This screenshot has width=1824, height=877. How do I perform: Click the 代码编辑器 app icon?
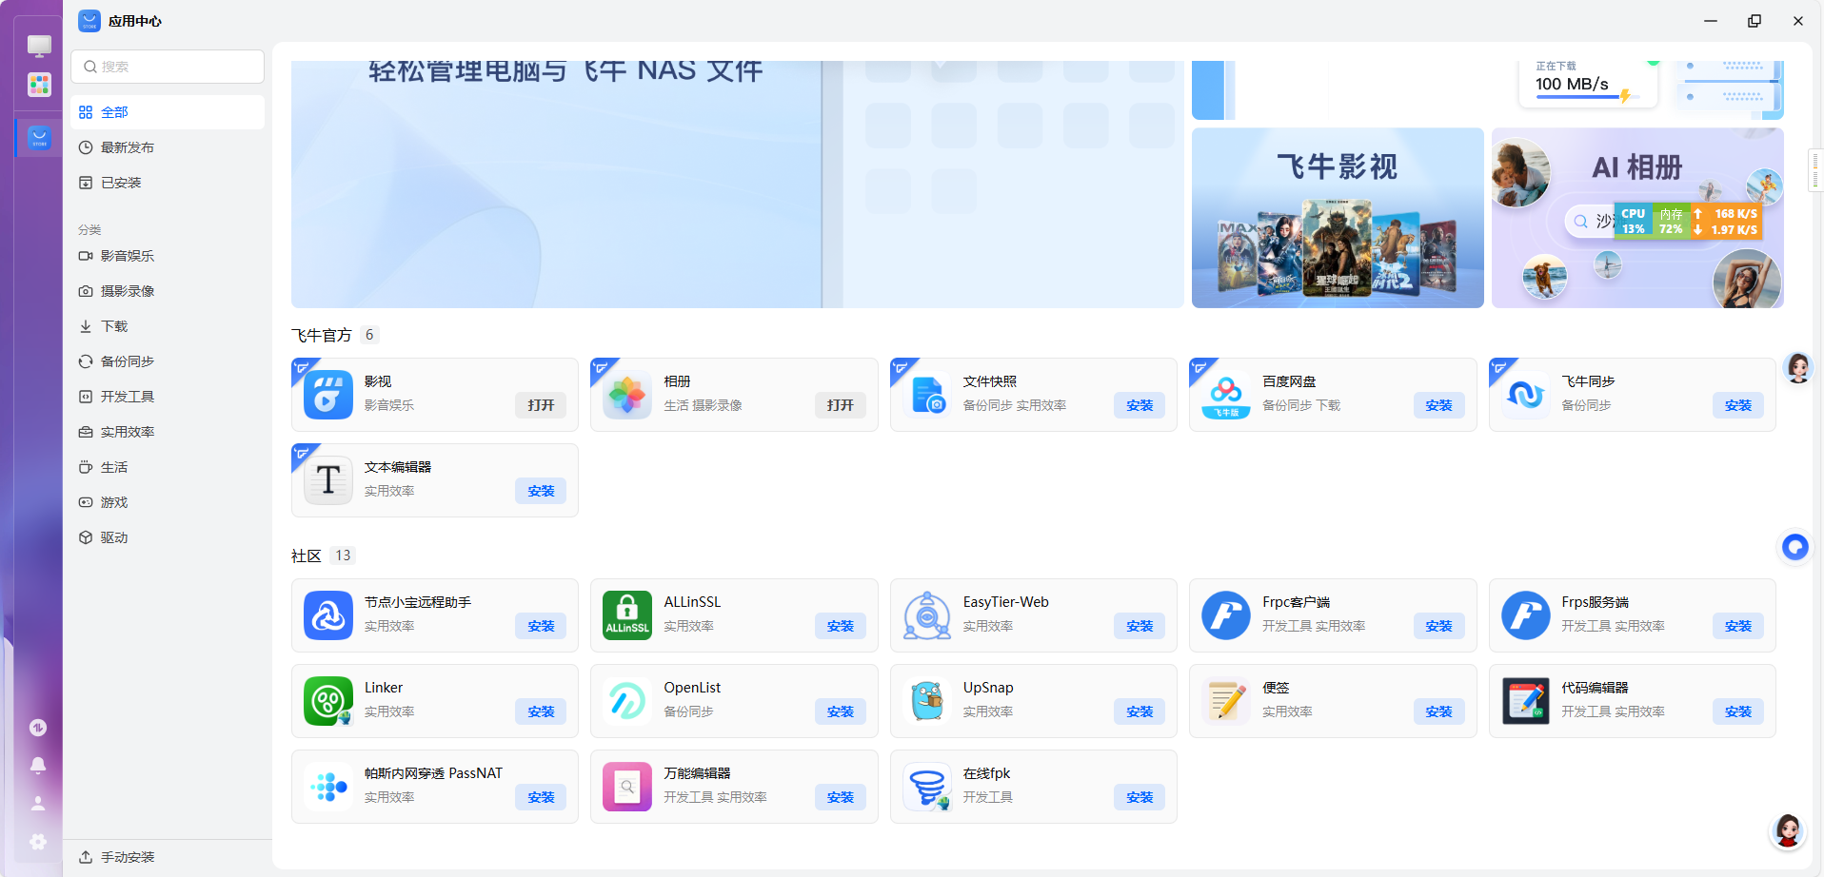click(x=1525, y=702)
